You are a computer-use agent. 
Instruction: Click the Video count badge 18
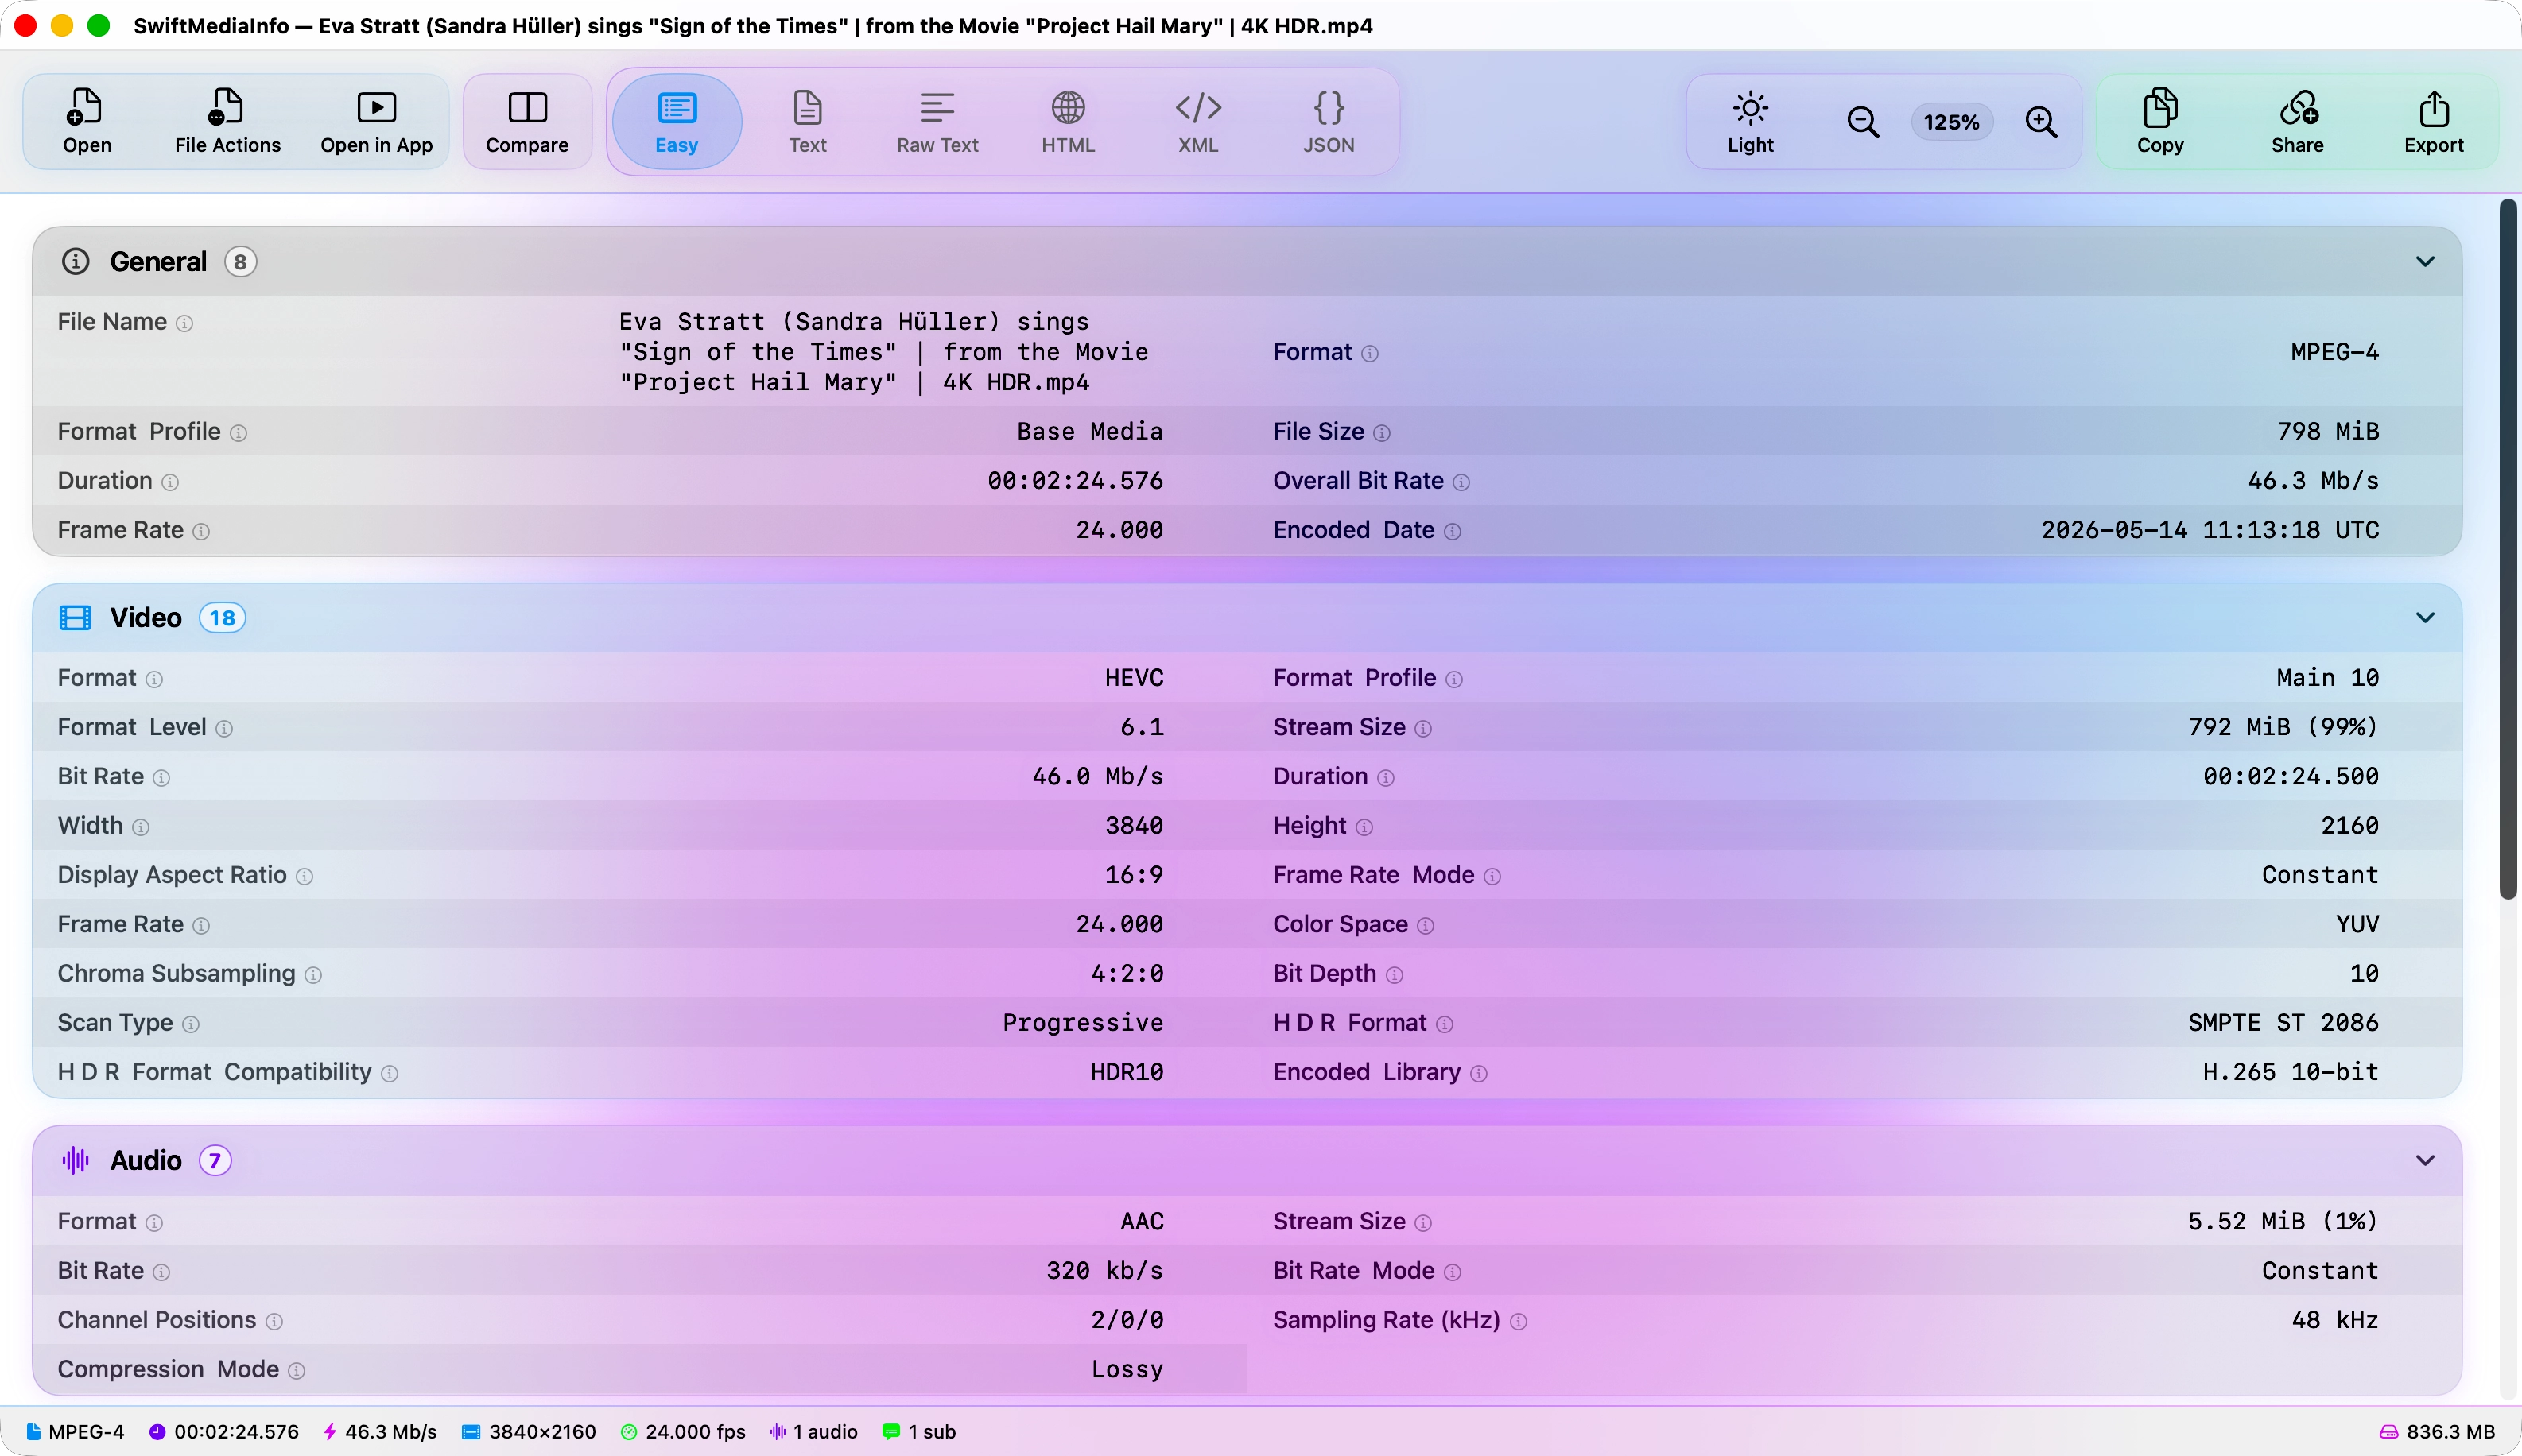(x=222, y=618)
